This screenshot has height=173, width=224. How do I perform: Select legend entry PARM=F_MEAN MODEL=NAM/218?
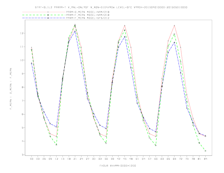tap(88, 15)
